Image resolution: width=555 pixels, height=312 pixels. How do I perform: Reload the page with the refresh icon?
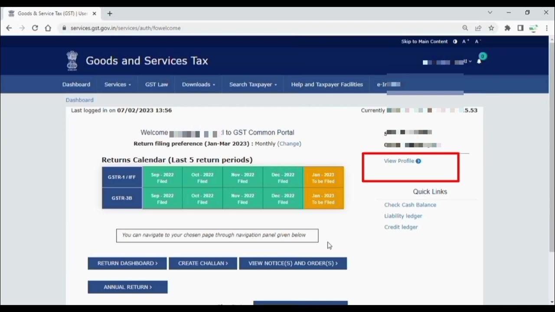point(35,28)
